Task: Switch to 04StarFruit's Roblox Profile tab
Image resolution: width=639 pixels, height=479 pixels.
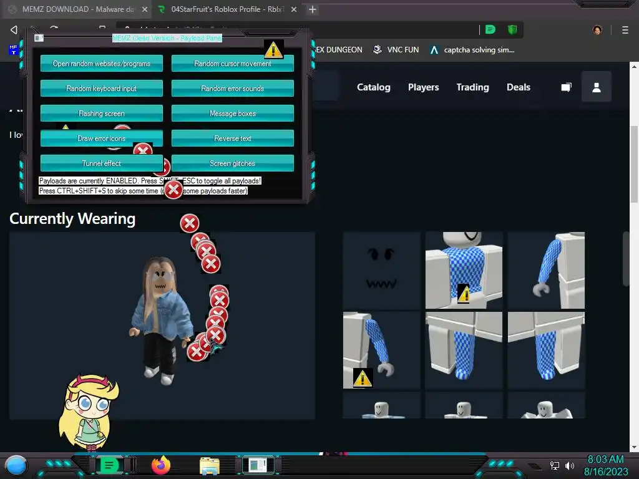Action: (x=226, y=9)
